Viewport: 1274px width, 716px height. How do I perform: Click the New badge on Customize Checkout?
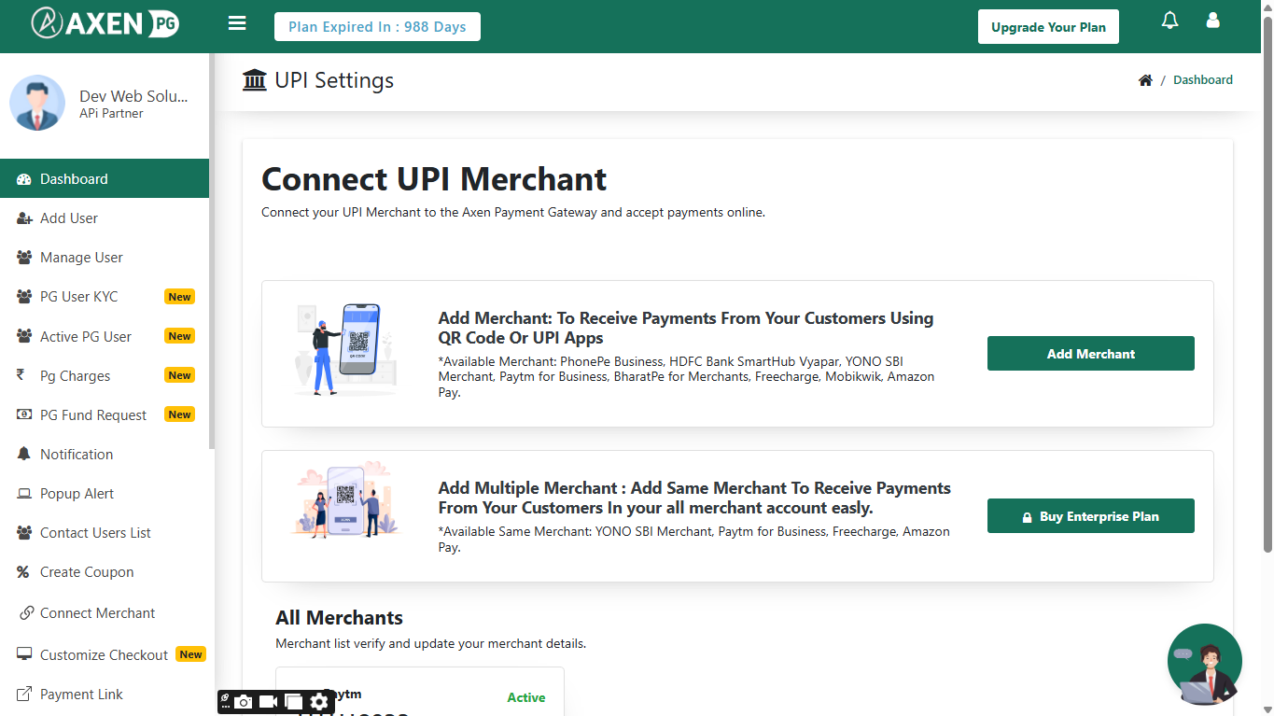(x=191, y=654)
